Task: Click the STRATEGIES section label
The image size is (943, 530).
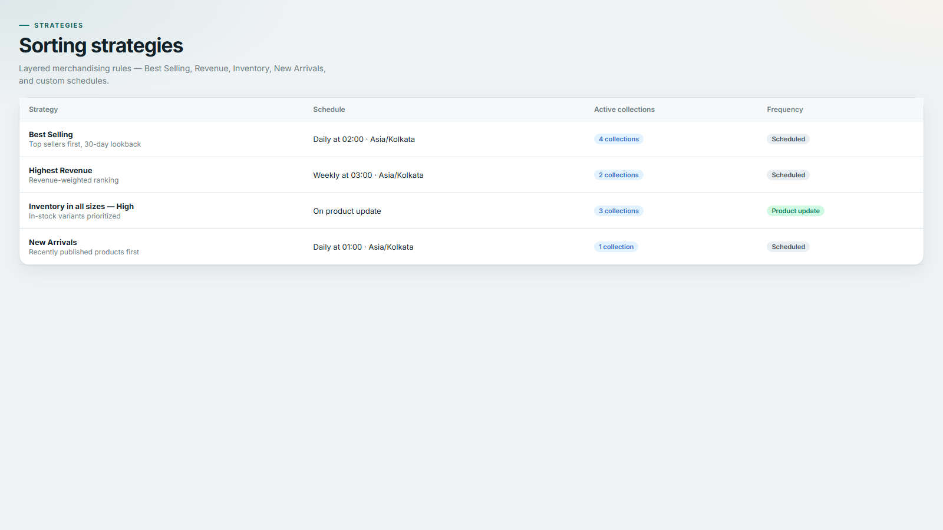Action: pos(58,25)
